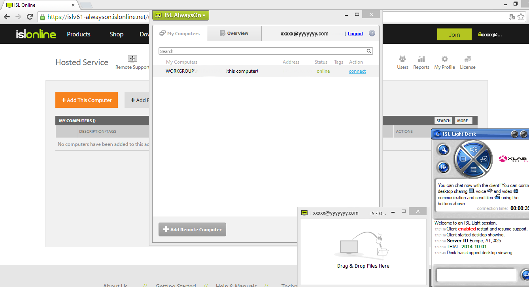Click the Logout link in AlwaysOn window
529x287 pixels.
pyautogui.click(x=355, y=34)
